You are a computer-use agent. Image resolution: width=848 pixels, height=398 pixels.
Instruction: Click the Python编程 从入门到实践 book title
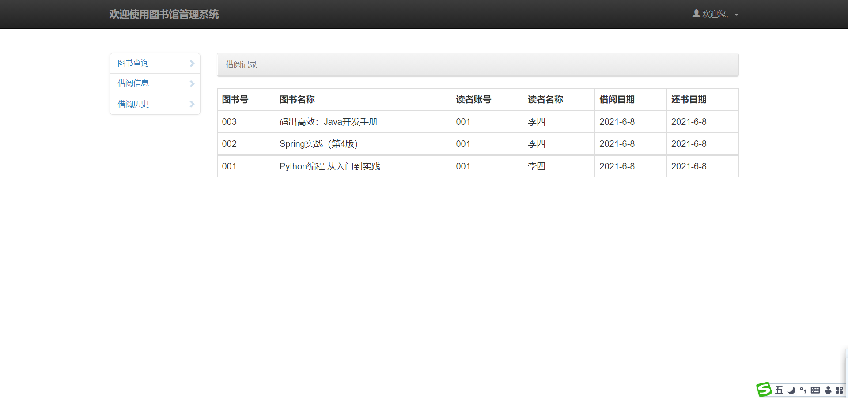coord(330,166)
